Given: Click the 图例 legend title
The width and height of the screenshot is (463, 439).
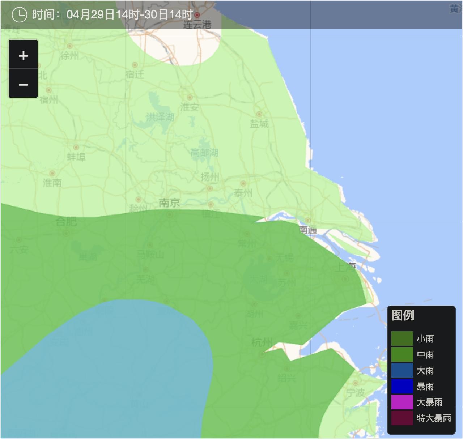Looking at the screenshot, I should tap(403, 315).
